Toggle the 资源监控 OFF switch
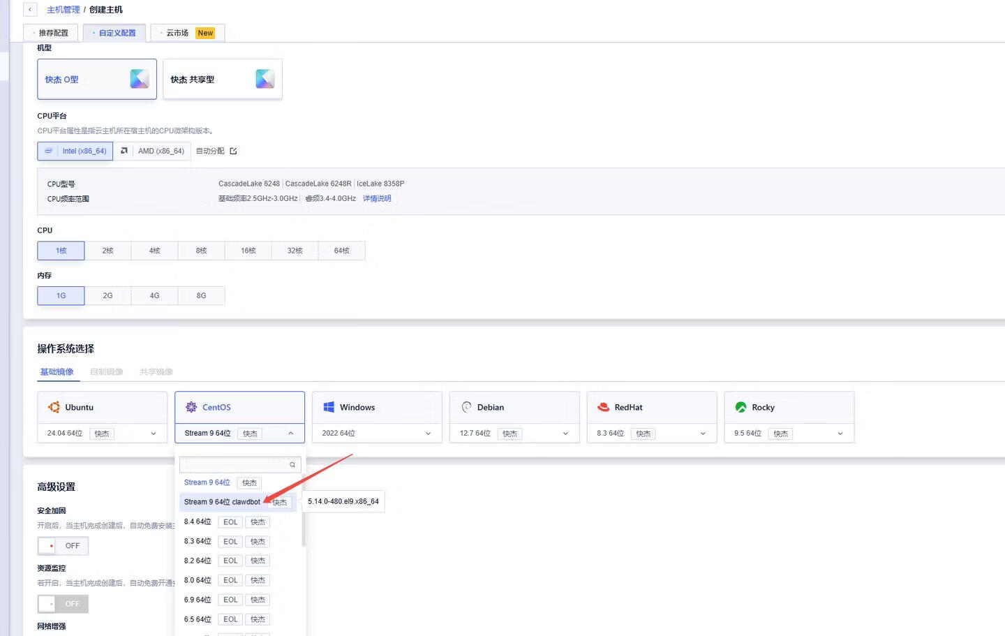Screen dimensions: 1005x636 63,603
